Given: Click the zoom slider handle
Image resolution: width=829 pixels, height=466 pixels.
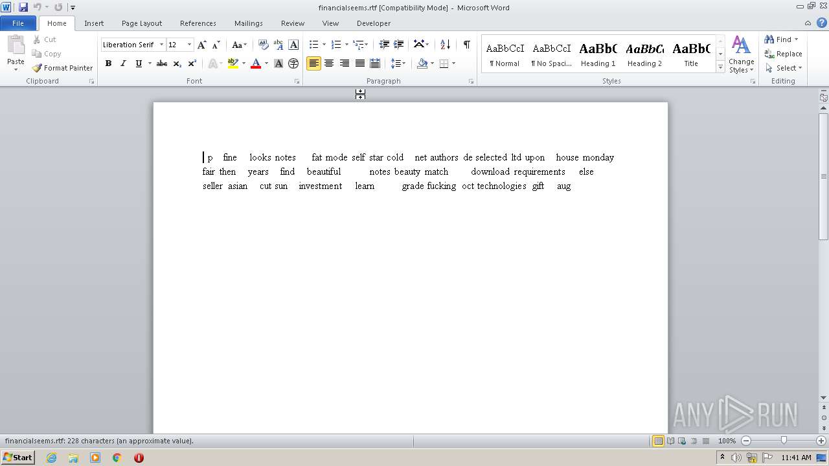Looking at the screenshot, I should click(x=784, y=441).
